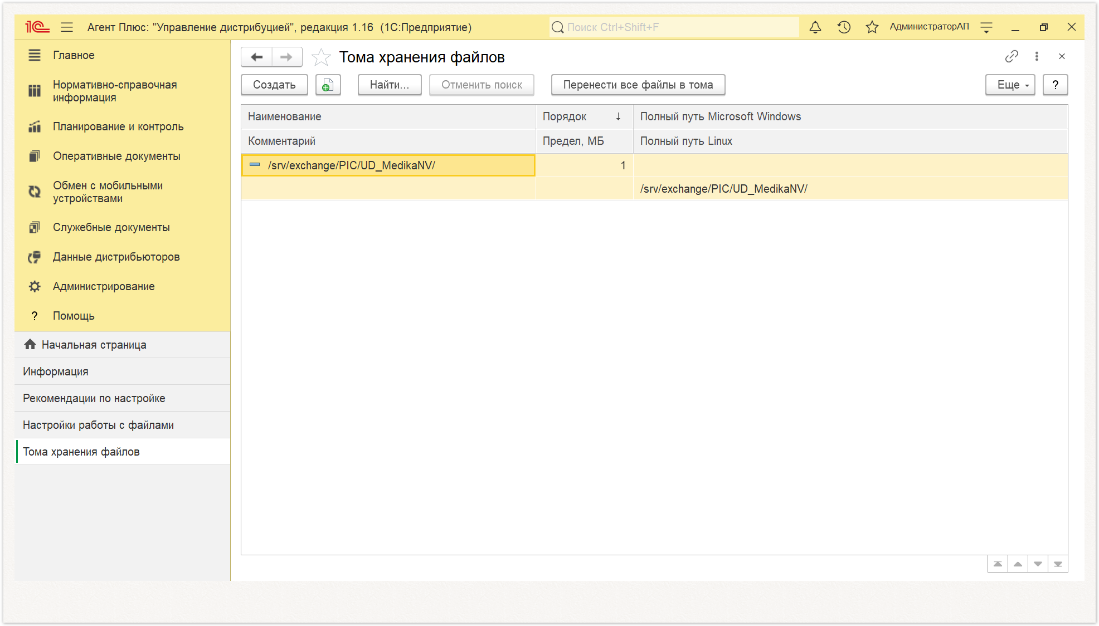Open Администрирование section

click(122, 286)
